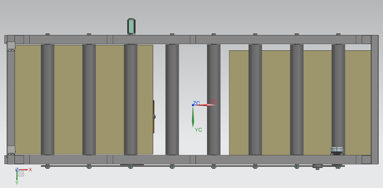The width and height of the screenshot is (383, 188).
Task: Pick the blue ZC origin point
Action: pos(193,105)
